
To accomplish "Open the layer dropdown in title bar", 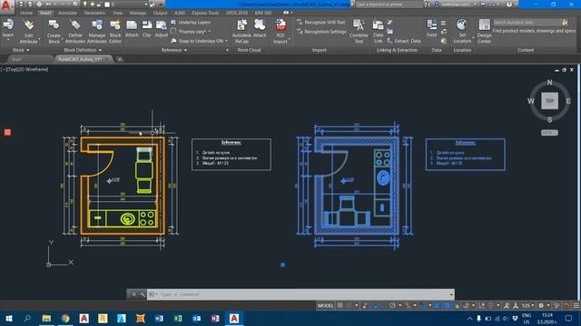I will click(x=146, y=5).
